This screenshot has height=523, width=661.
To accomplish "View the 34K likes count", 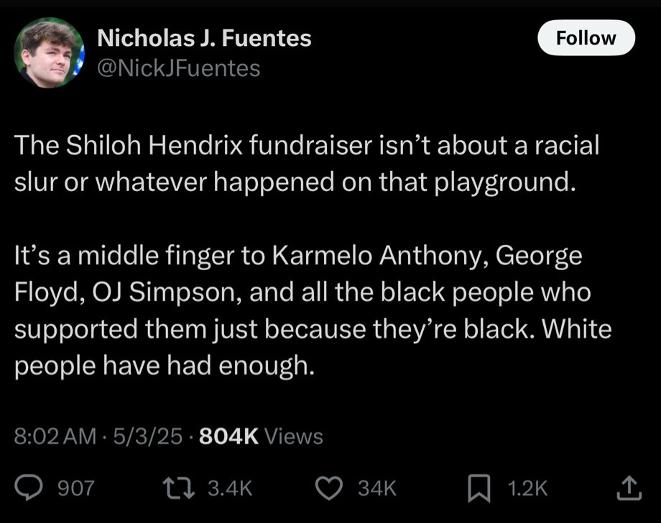I will point(377,488).
